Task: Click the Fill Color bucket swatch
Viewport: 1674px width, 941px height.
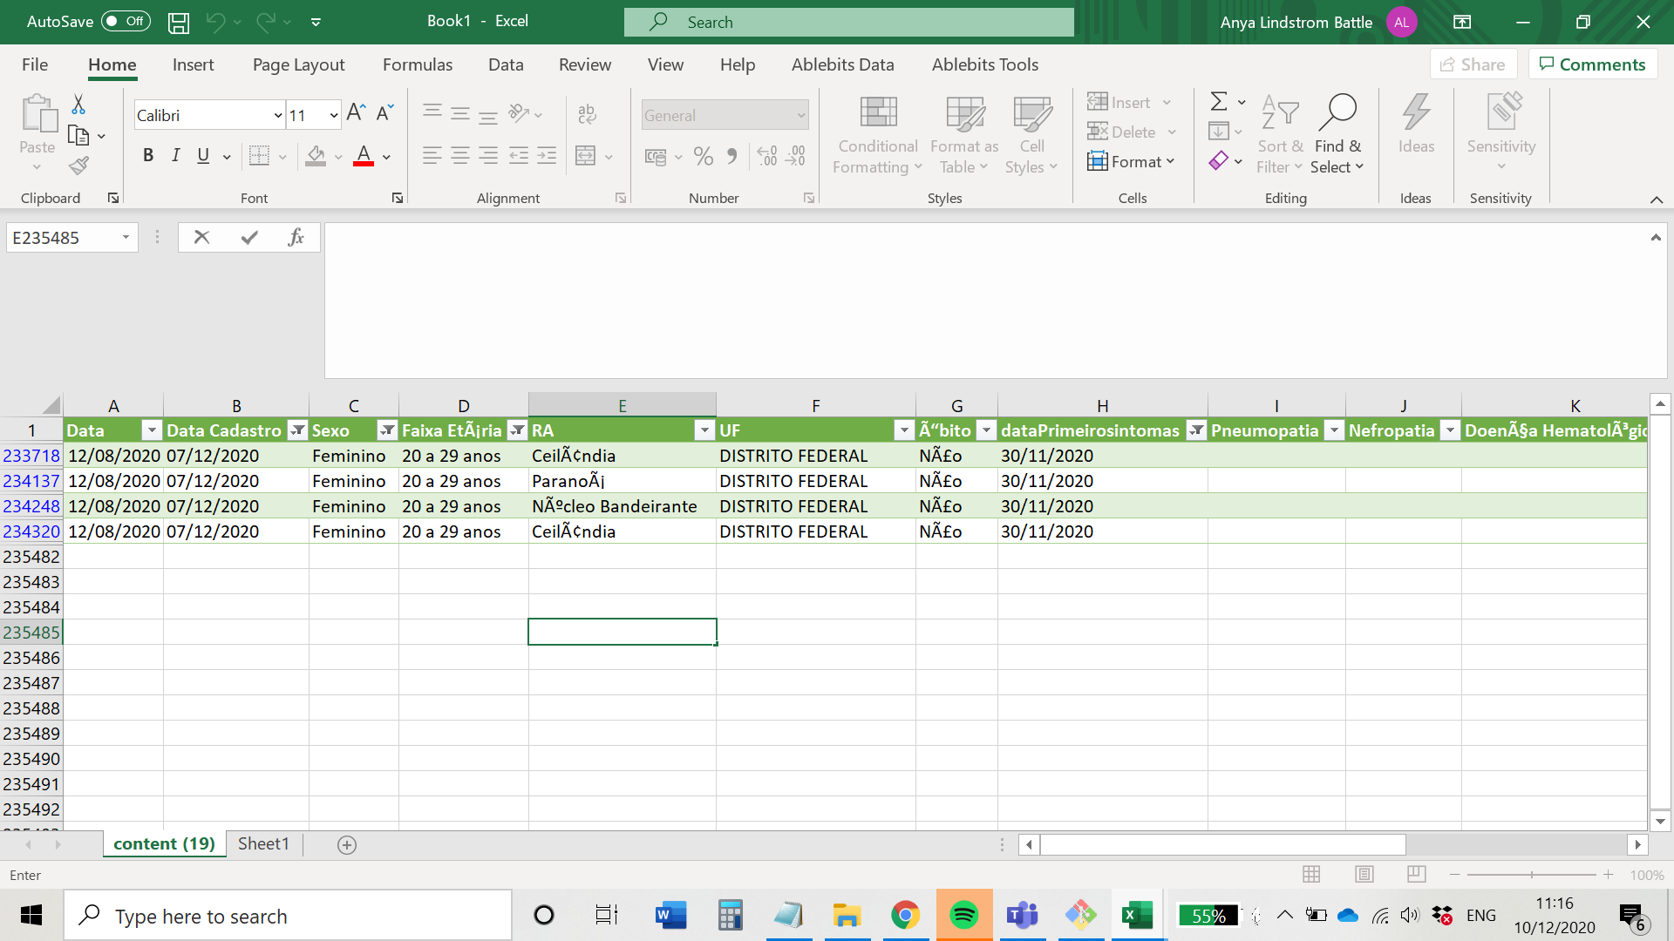Action: [x=316, y=156]
